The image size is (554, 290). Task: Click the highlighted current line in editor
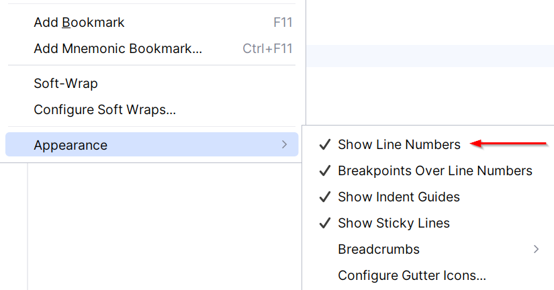[x=430, y=56]
